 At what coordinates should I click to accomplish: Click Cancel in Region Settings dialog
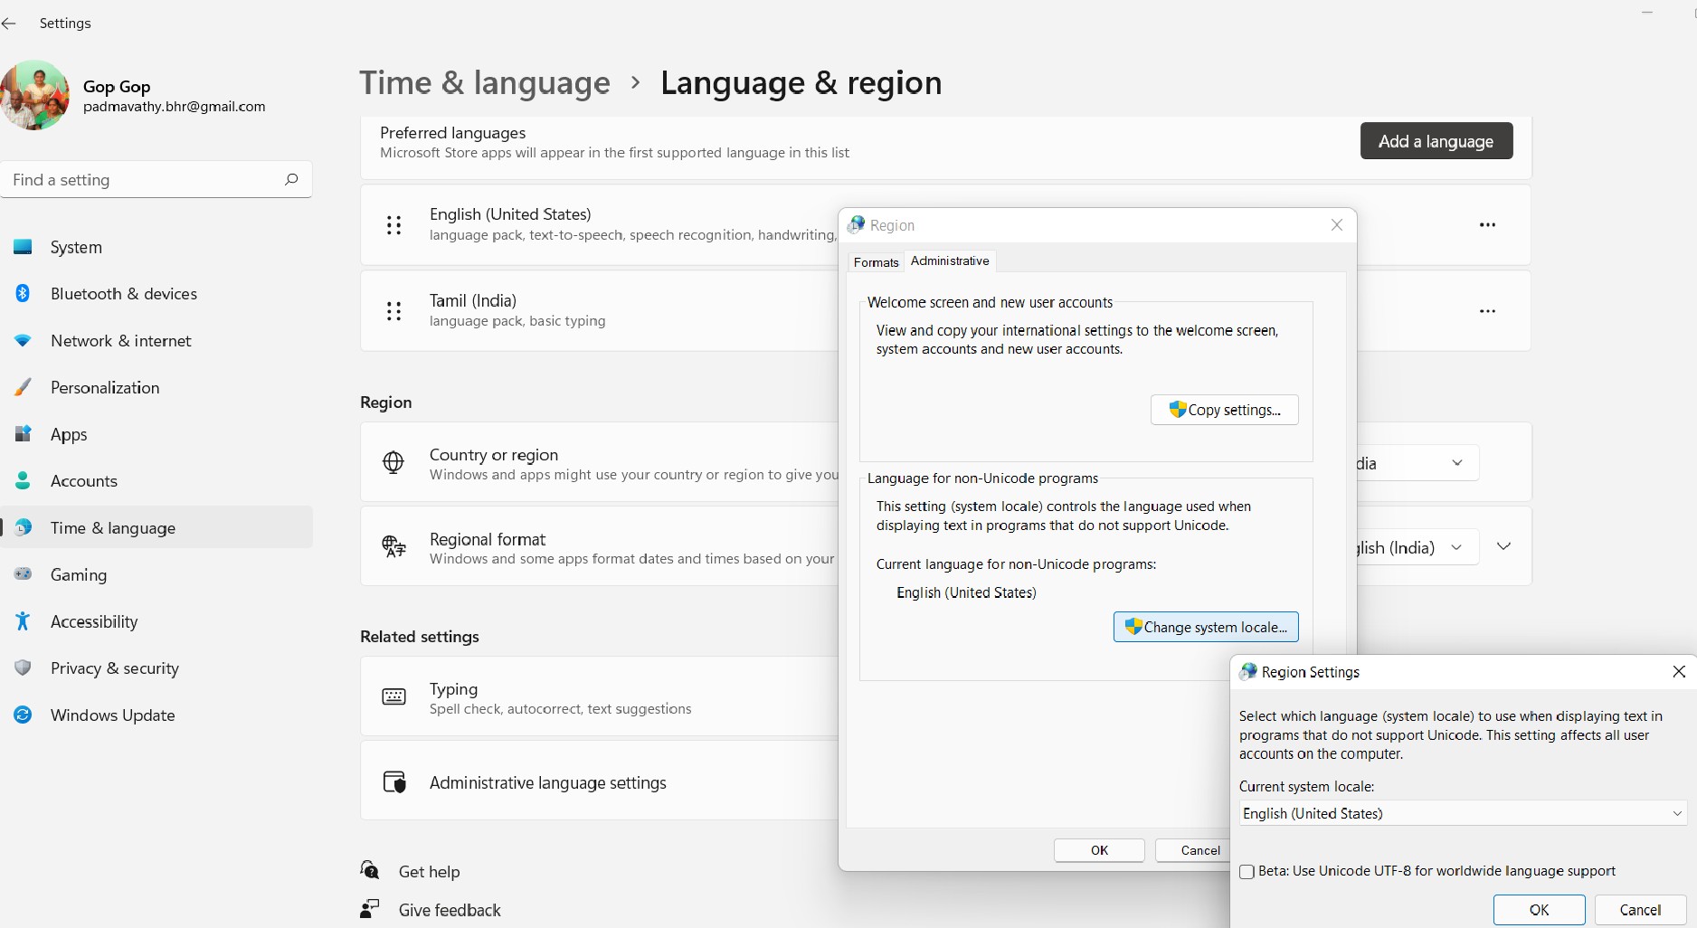point(1640,910)
